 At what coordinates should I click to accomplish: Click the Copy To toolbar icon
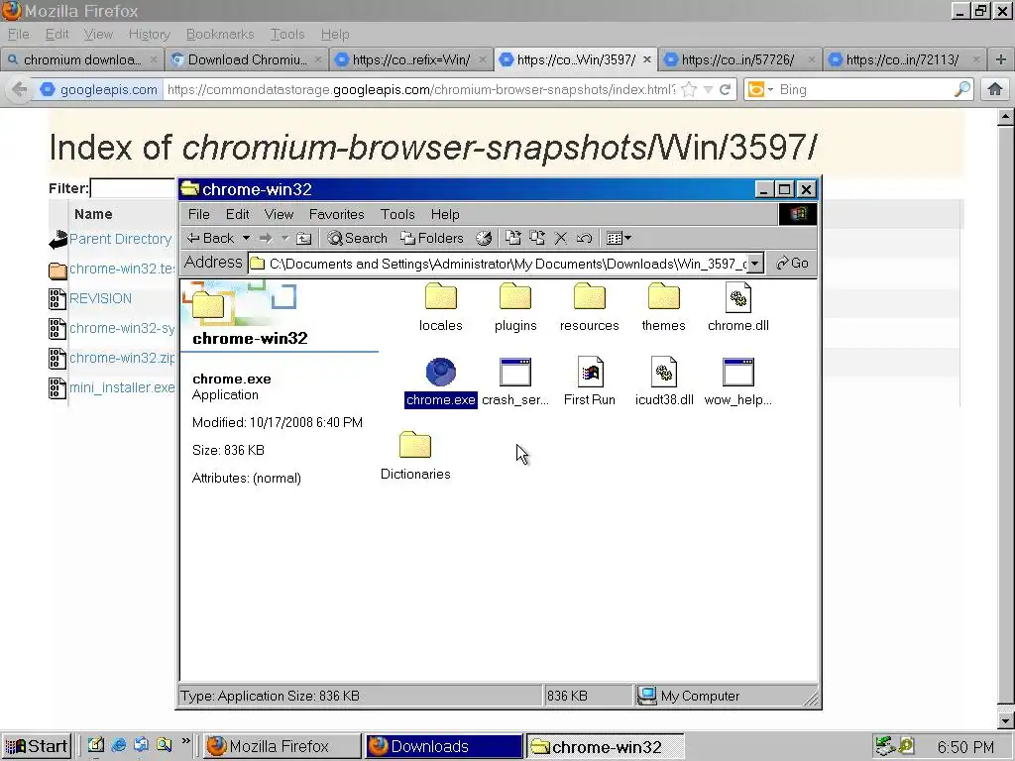pos(536,238)
